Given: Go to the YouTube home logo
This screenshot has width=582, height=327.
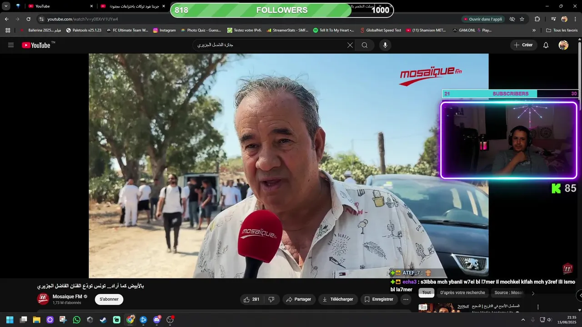Looking at the screenshot, I should point(36,45).
